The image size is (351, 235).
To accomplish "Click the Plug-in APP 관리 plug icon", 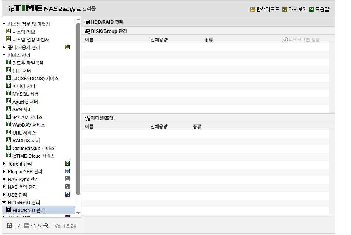I will coord(67,171).
